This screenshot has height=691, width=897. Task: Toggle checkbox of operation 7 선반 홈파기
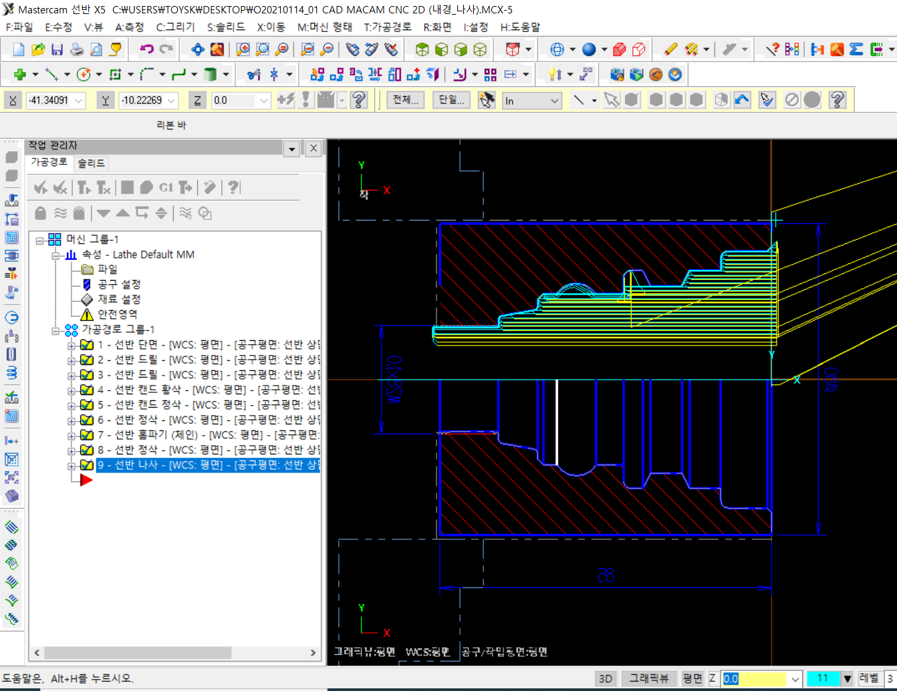[x=87, y=435]
